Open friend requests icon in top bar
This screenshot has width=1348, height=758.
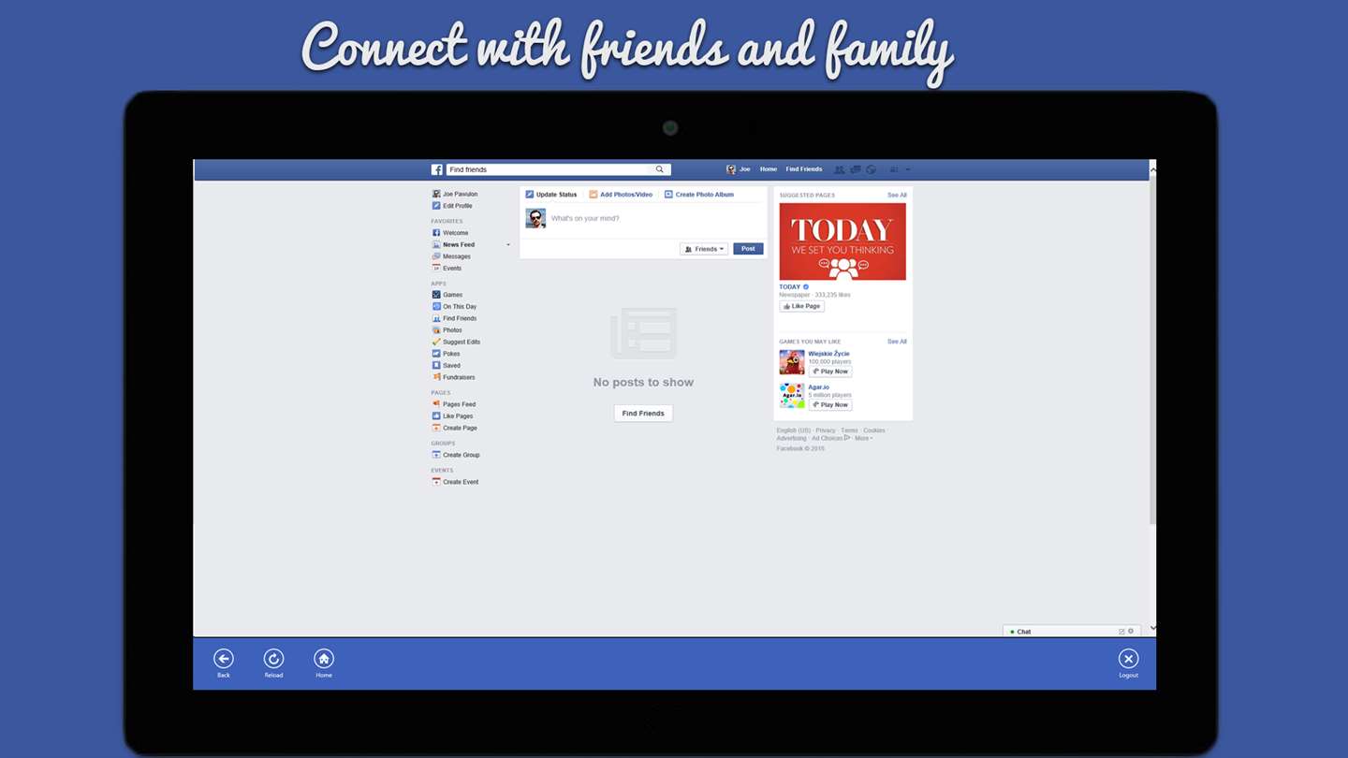point(839,169)
